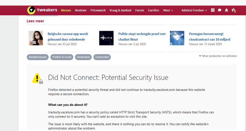
Task: Open Pentagon heroverweegt cloudcontract article
Action: 210,37
